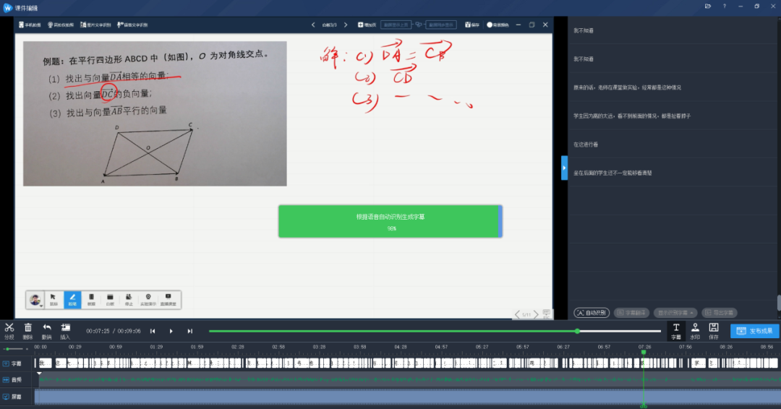Click the 发布成果 publish button

tap(754, 331)
